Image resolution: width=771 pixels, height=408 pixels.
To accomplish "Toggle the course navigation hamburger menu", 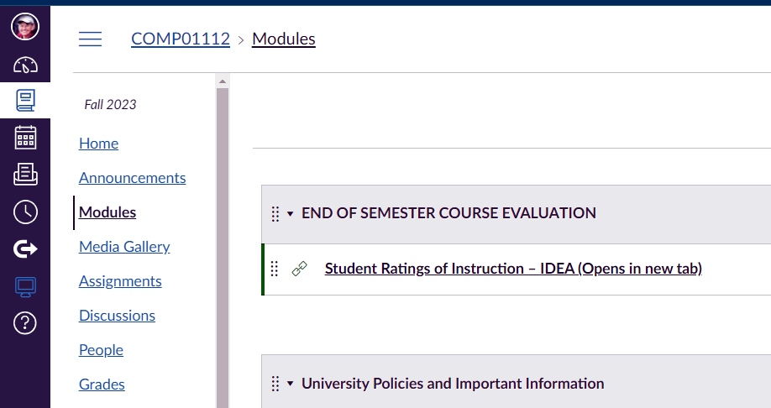I will click(x=90, y=39).
